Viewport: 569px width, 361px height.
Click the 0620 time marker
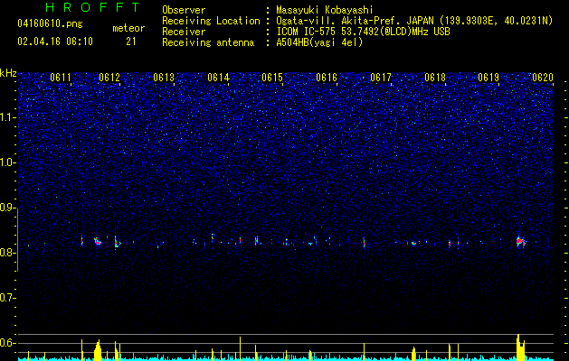tap(543, 78)
